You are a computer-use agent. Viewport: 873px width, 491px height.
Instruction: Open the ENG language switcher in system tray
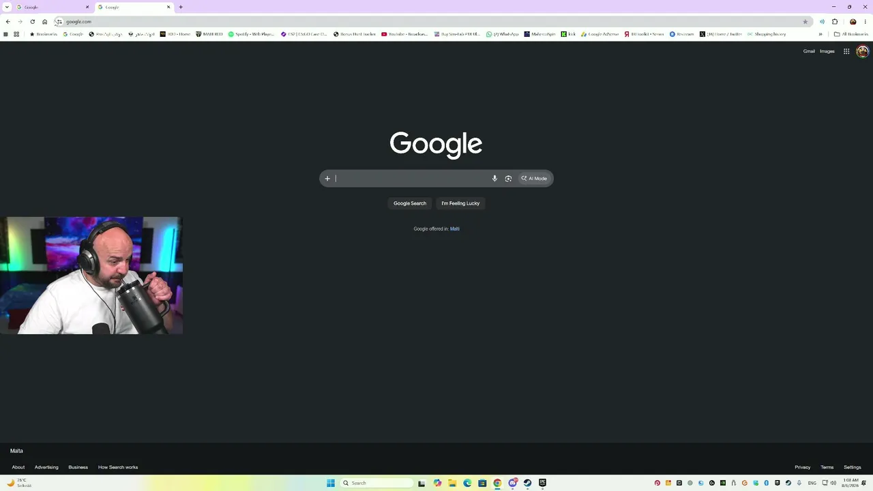(x=812, y=483)
